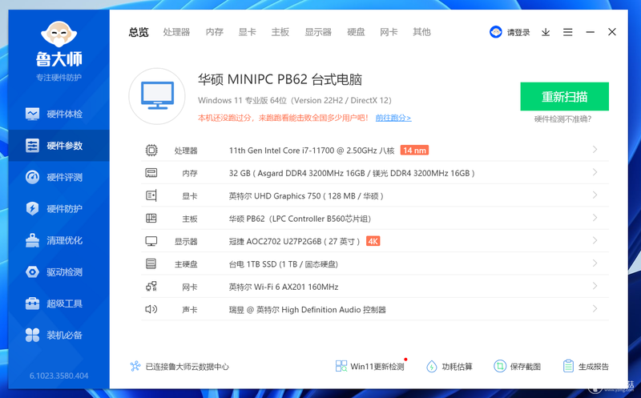Screen dimensions: 641x398
Task: Switch to the 总览 tab
Action: point(139,32)
